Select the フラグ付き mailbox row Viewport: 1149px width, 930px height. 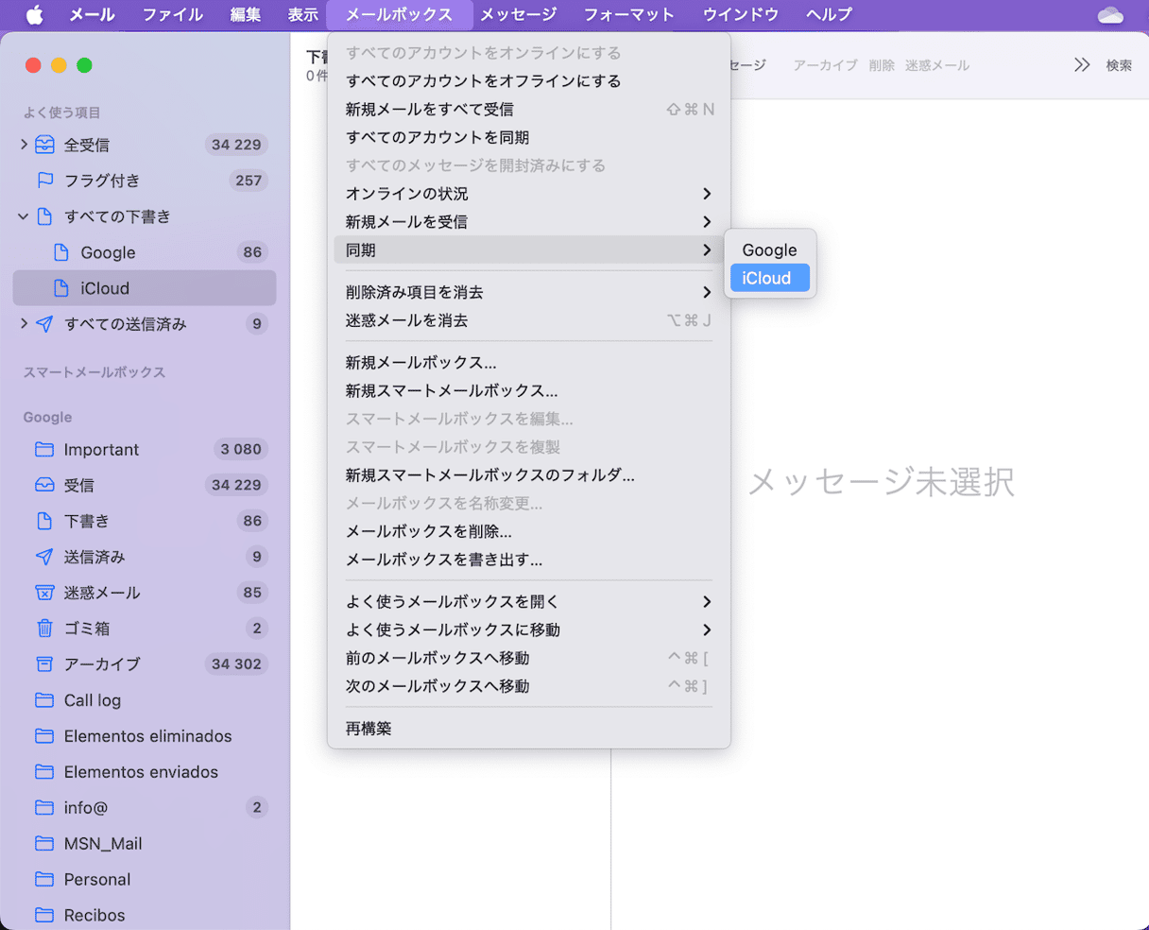(x=145, y=181)
